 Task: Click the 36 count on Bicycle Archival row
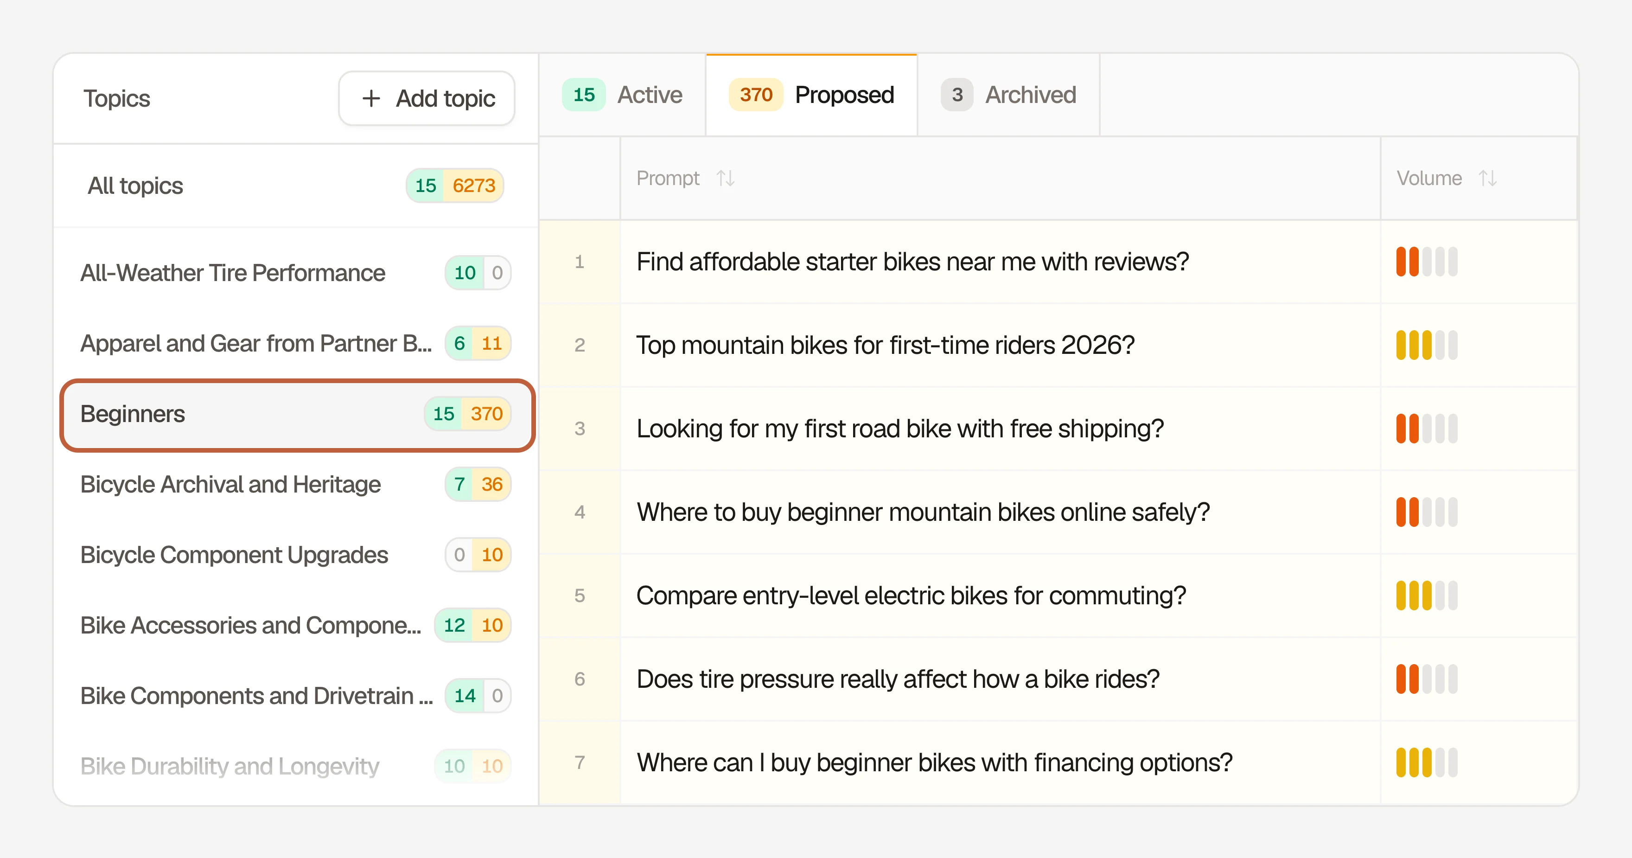coord(491,485)
